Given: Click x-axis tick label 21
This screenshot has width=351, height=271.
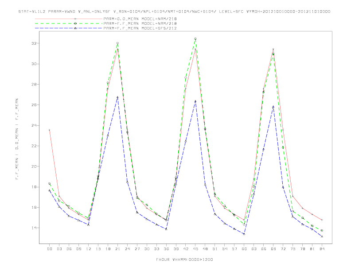Looking at the screenshot, I should coord(117,249).
